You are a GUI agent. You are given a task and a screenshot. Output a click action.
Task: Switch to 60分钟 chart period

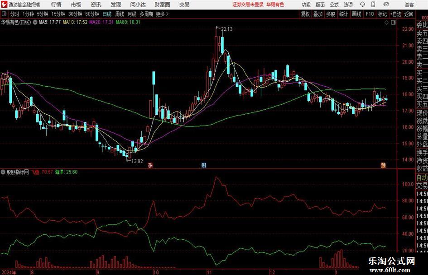coord(92,14)
